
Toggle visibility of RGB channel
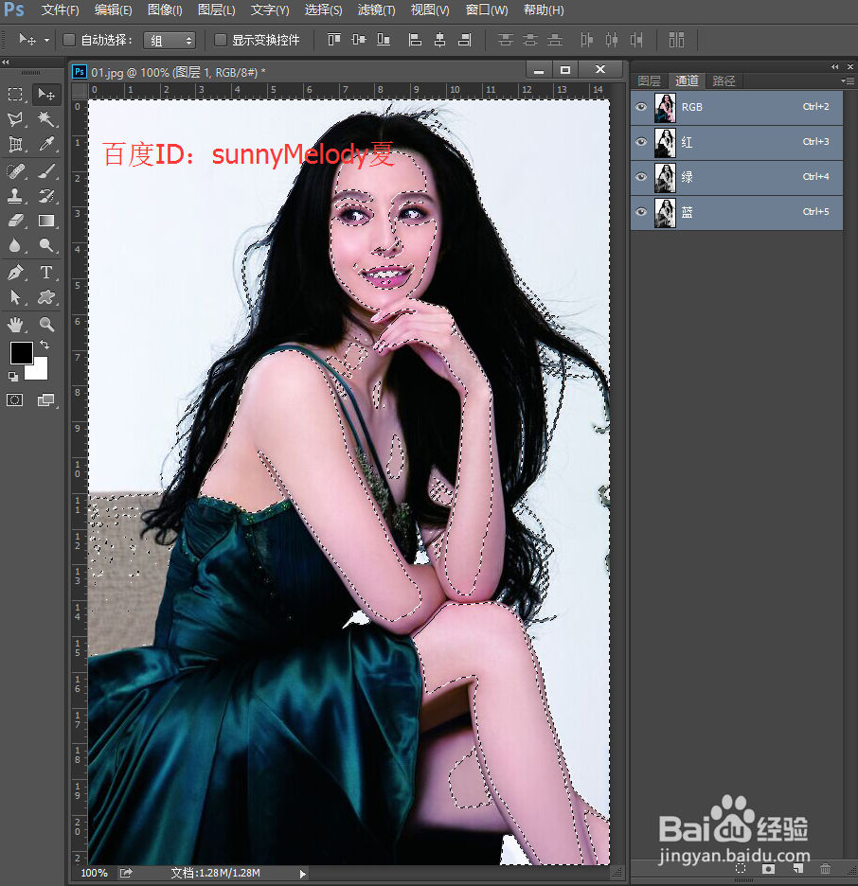point(641,107)
